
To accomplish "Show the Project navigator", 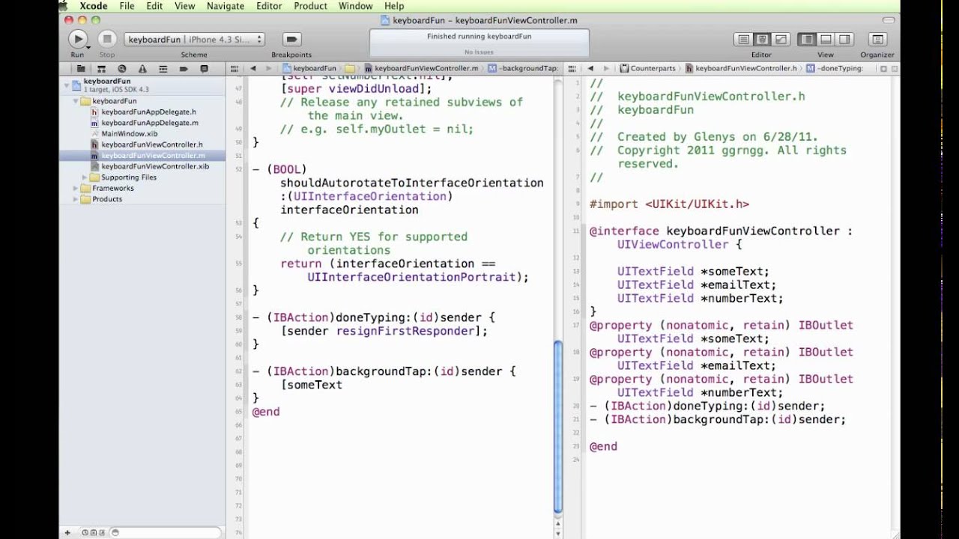I will (81, 69).
